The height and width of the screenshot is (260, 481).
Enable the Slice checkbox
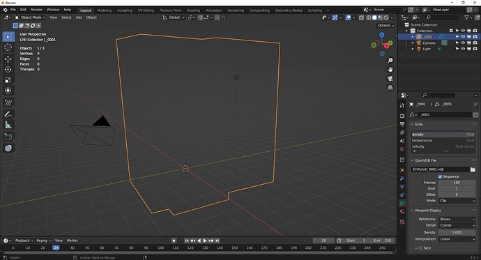420,248
